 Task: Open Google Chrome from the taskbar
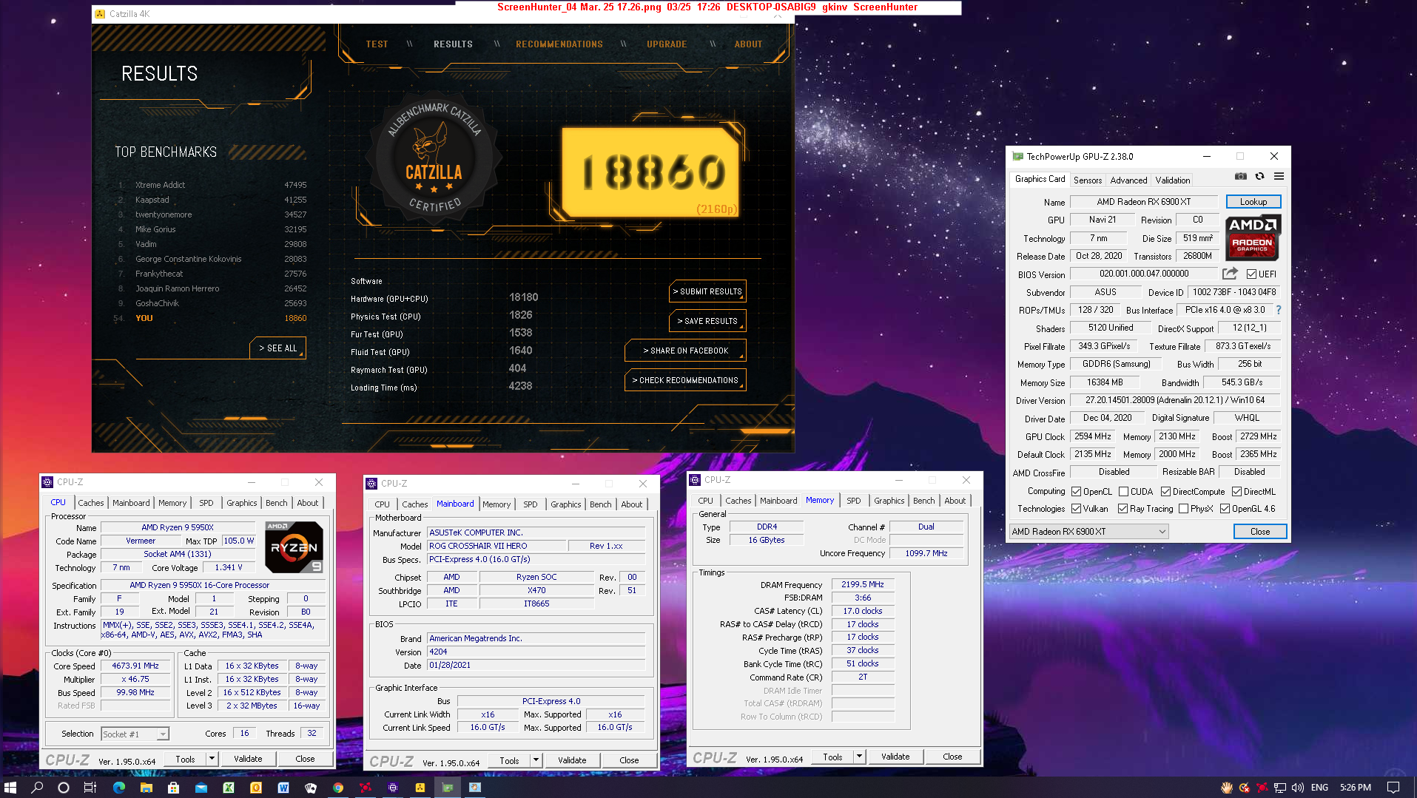pos(337,788)
